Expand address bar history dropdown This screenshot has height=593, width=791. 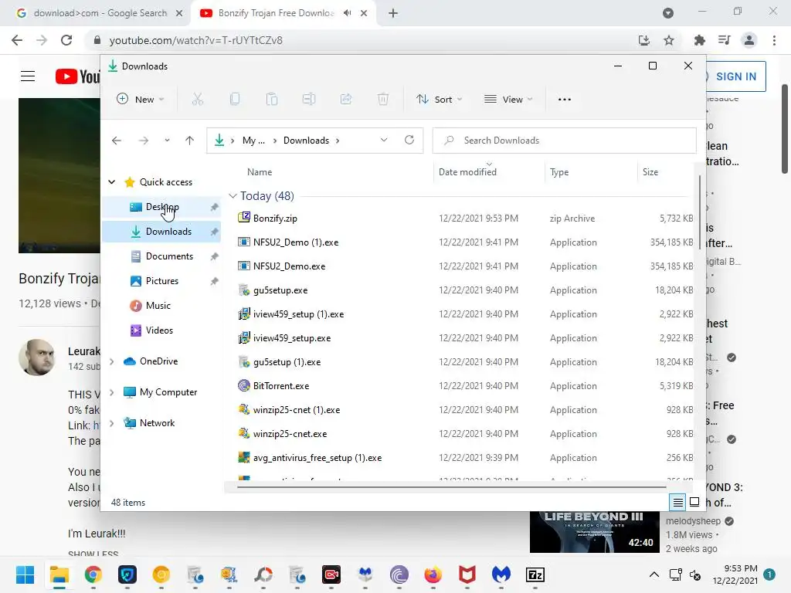384,141
